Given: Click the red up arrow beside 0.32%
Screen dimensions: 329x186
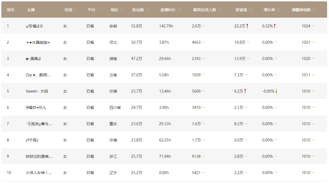Looking at the screenshot, I should click(275, 26).
